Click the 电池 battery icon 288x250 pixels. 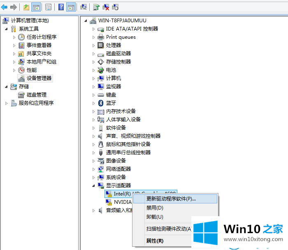pos(101,70)
